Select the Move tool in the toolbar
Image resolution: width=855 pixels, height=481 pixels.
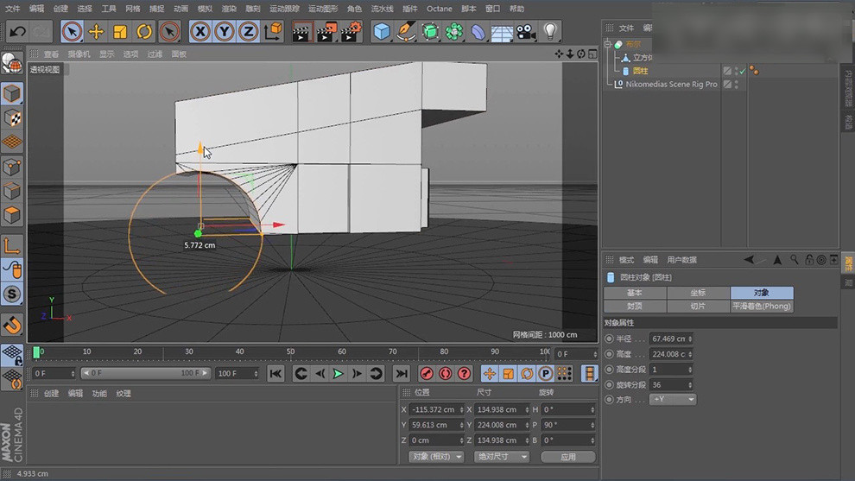pos(96,32)
